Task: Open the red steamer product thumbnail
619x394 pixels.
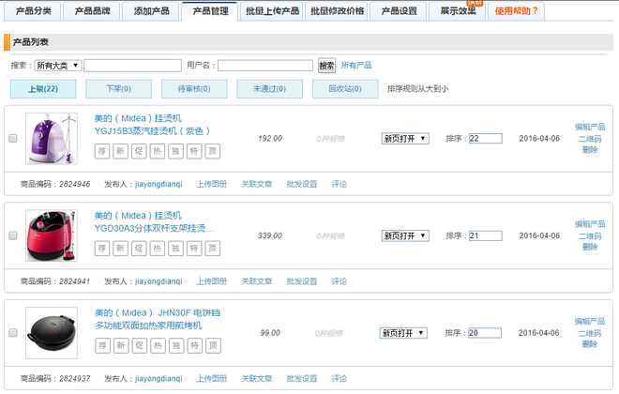Action: pos(52,235)
